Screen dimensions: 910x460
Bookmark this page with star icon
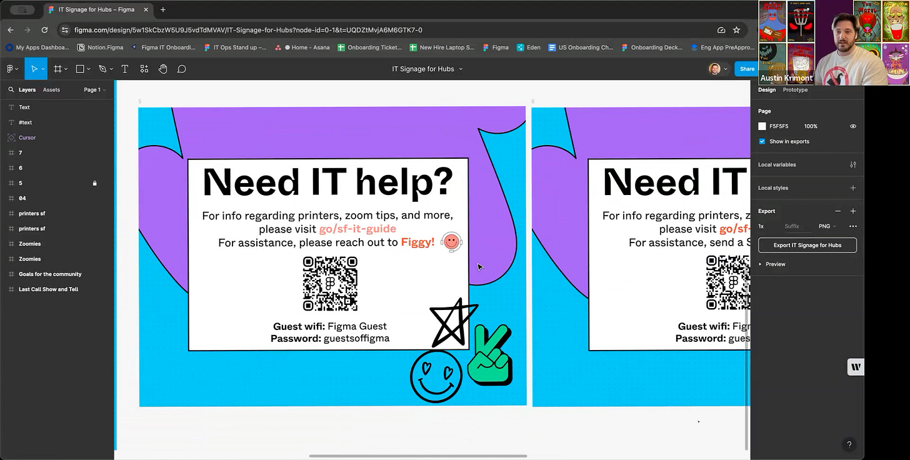coord(736,30)
